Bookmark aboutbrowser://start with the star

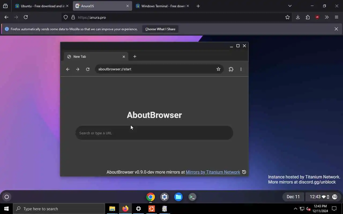[x=218, y=69]
